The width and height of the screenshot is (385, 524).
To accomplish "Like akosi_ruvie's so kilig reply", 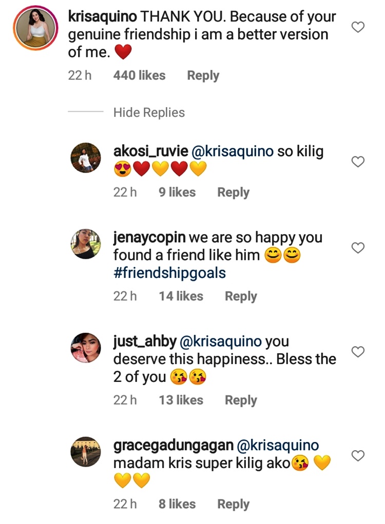I will [358, 162].
